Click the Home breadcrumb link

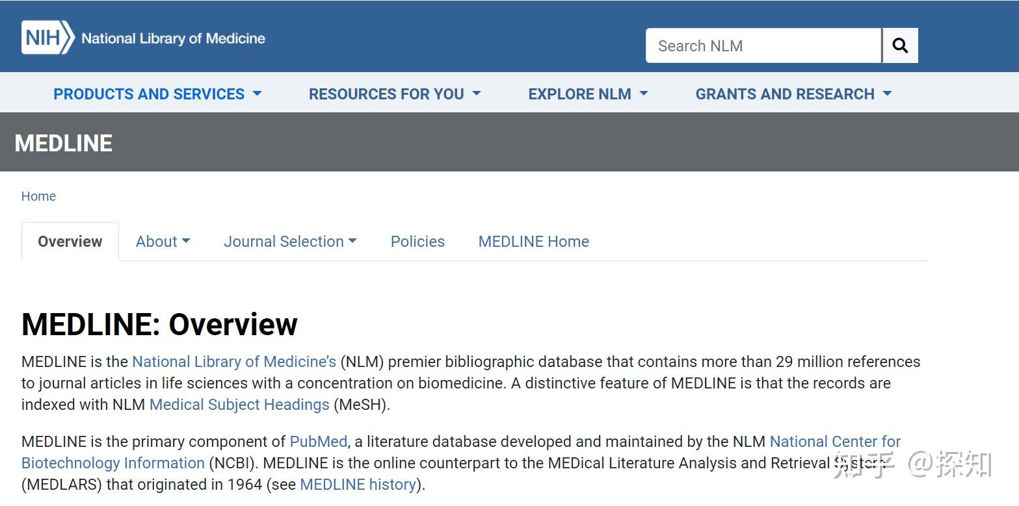(38, 196)
